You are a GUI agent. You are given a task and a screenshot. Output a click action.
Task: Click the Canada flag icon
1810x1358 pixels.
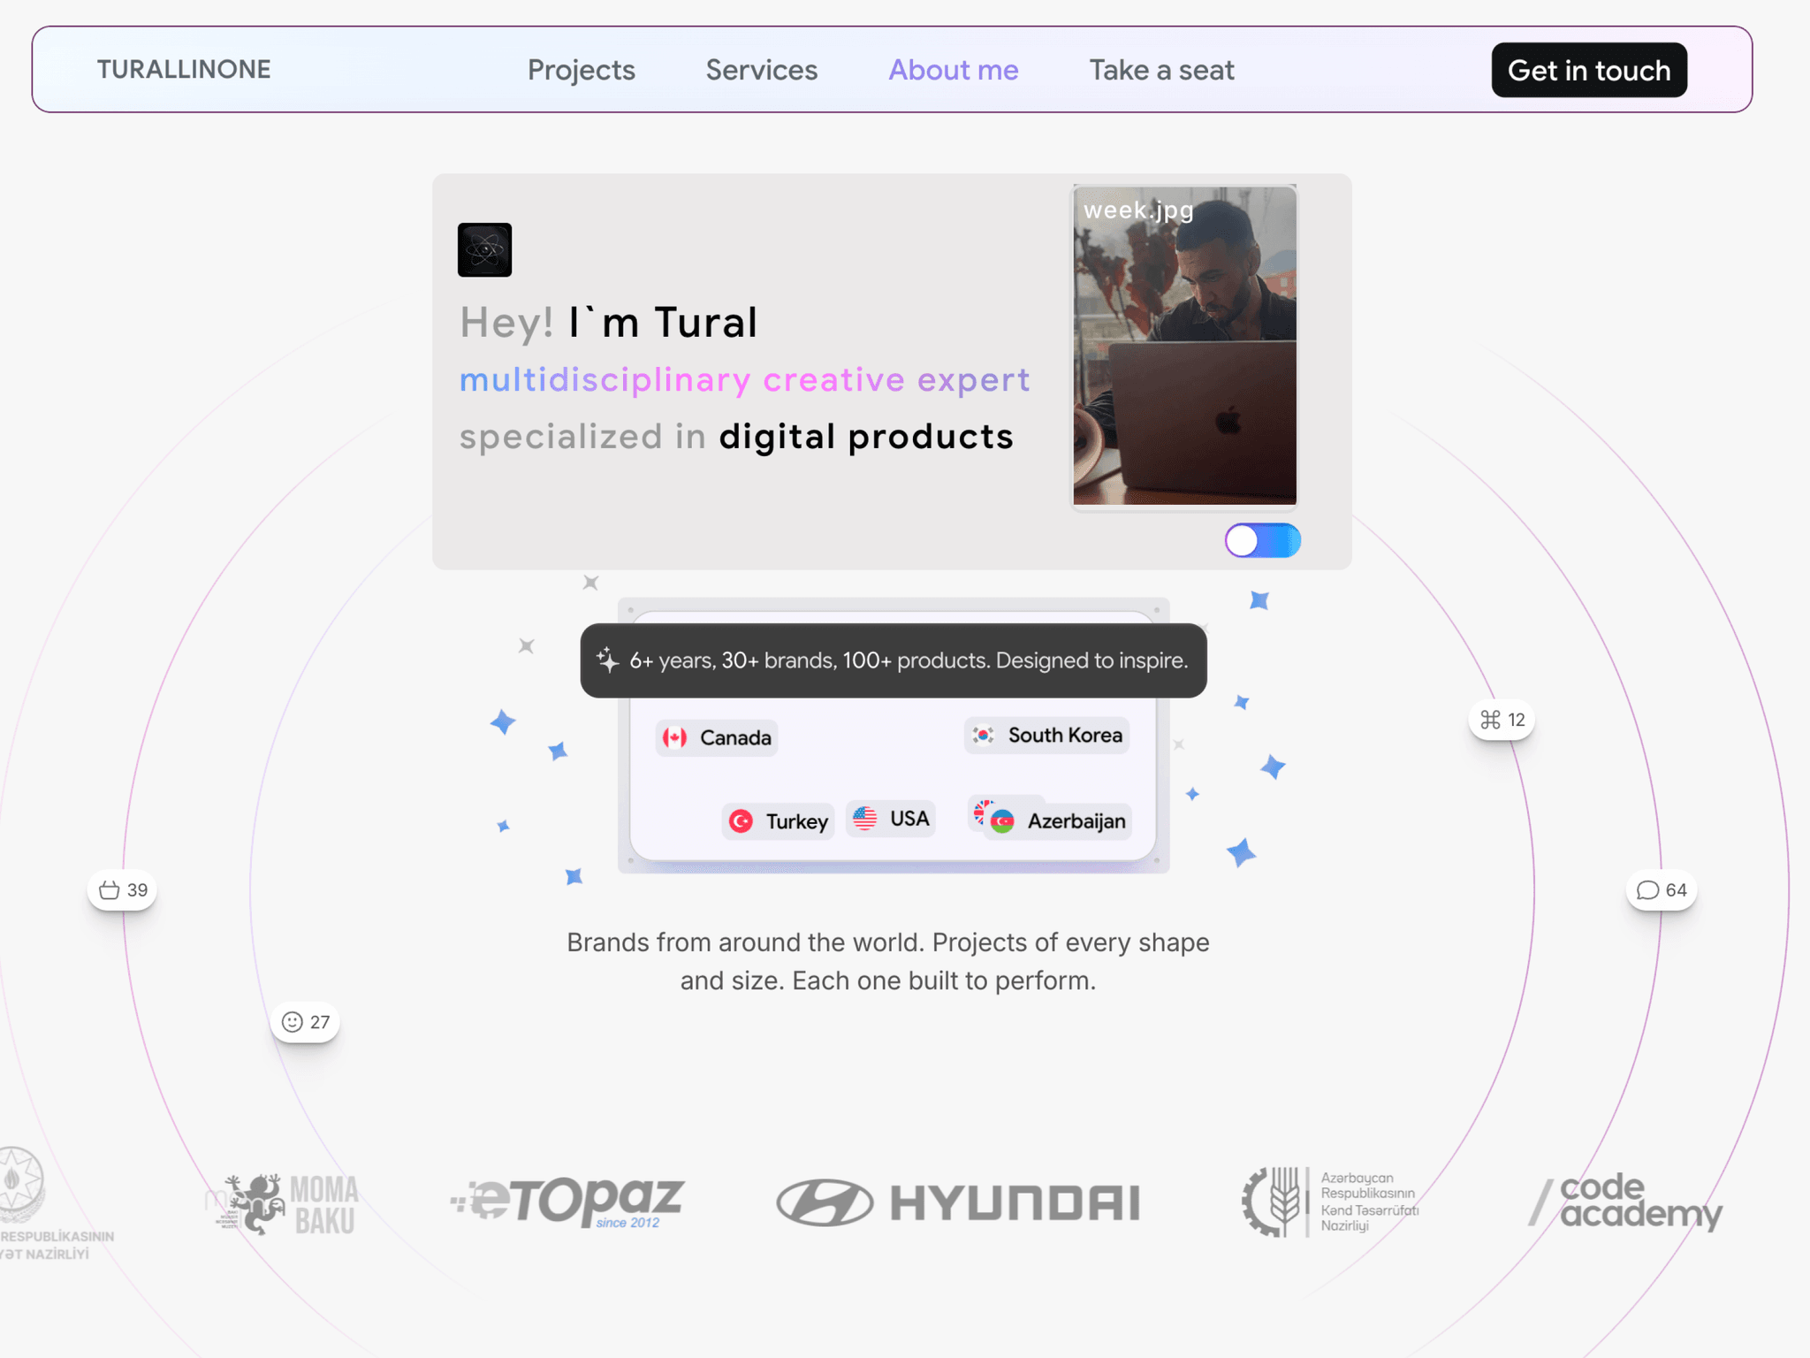click(x=675, y=737)
